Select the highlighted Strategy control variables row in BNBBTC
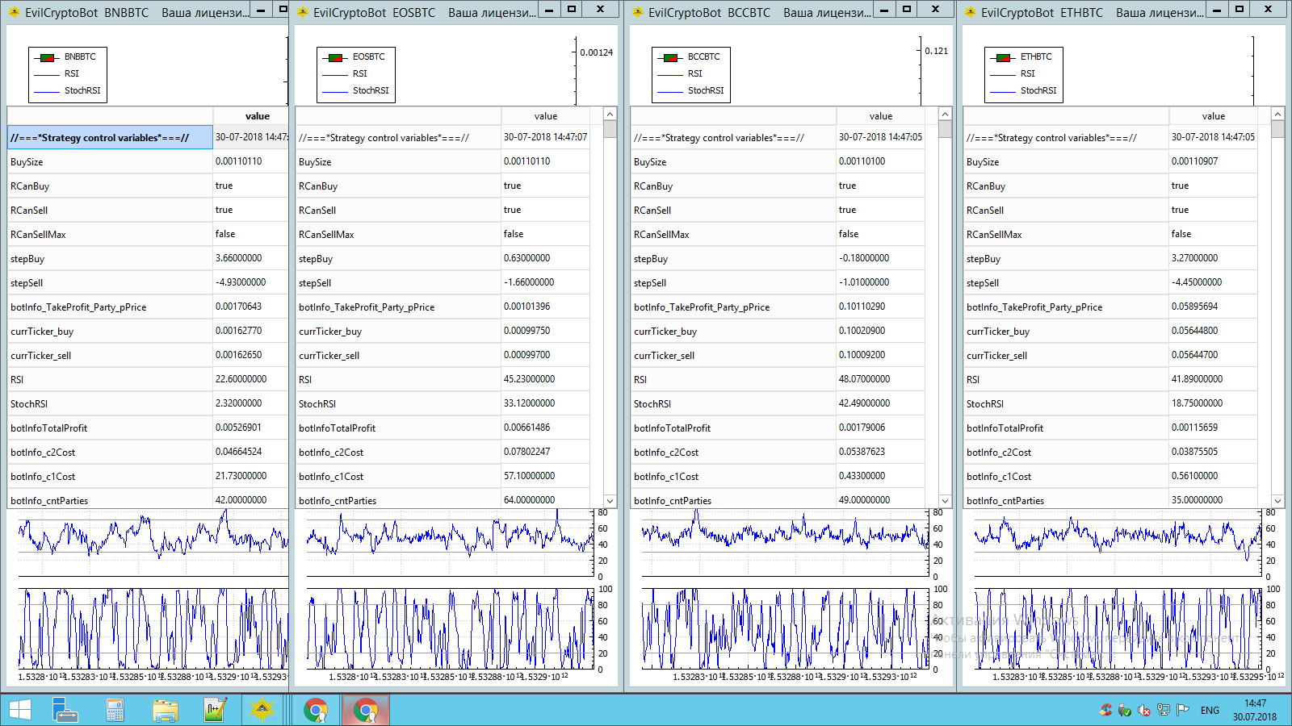 tap(110, 138)
